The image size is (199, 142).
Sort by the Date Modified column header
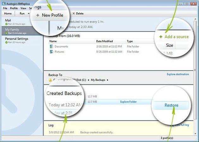tap(104, 41)
